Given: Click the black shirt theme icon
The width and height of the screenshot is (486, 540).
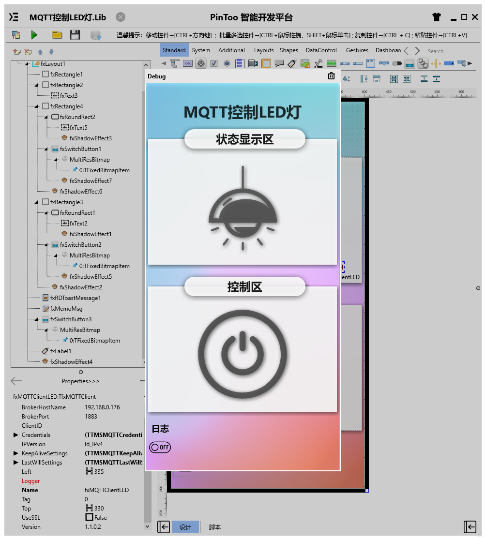Looking at the screenshot, I should 437,17.
